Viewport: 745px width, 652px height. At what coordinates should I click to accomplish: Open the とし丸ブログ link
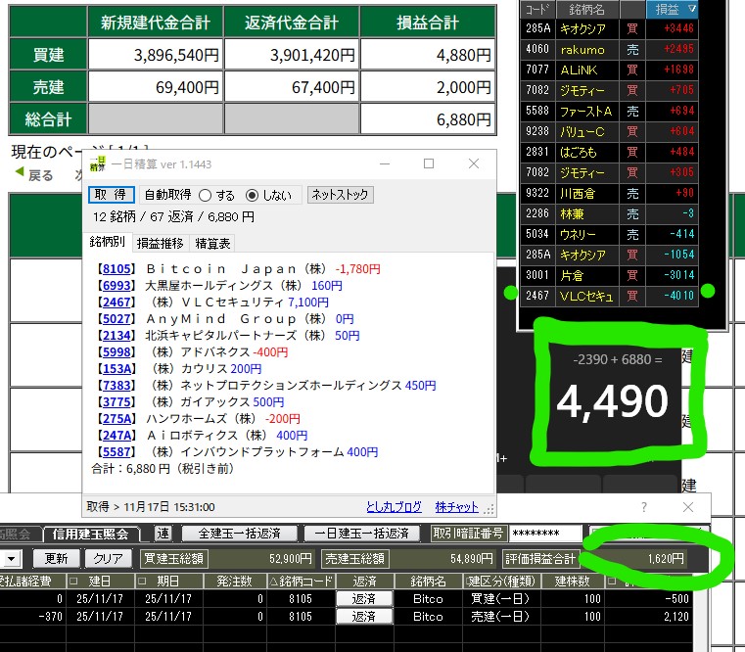395,507
